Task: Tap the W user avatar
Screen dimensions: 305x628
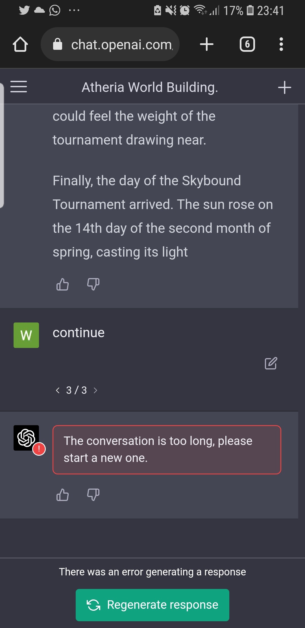Action: [x=26, y=335]
